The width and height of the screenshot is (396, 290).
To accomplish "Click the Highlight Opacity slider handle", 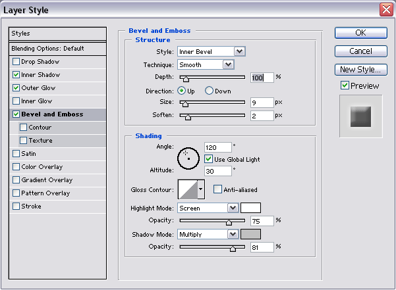I will (x=229, y=222).
